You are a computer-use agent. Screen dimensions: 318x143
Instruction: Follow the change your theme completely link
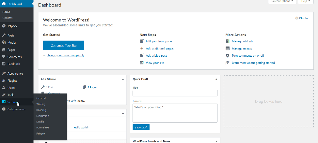point(66,55)
